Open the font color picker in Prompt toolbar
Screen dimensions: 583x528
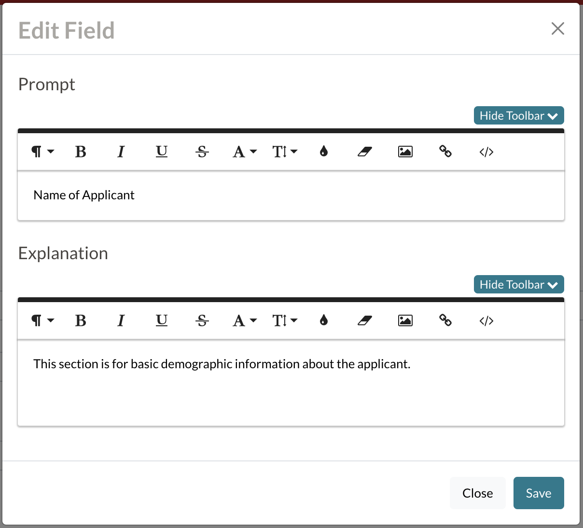tap(245, 151)
